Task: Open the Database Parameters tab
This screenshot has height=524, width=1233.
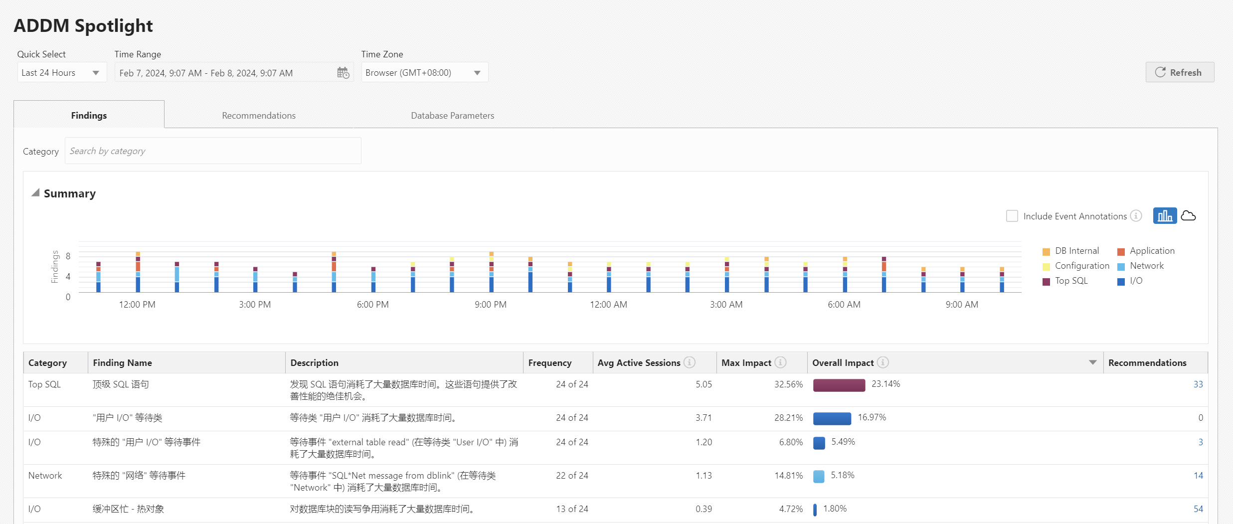Action: 452,115
